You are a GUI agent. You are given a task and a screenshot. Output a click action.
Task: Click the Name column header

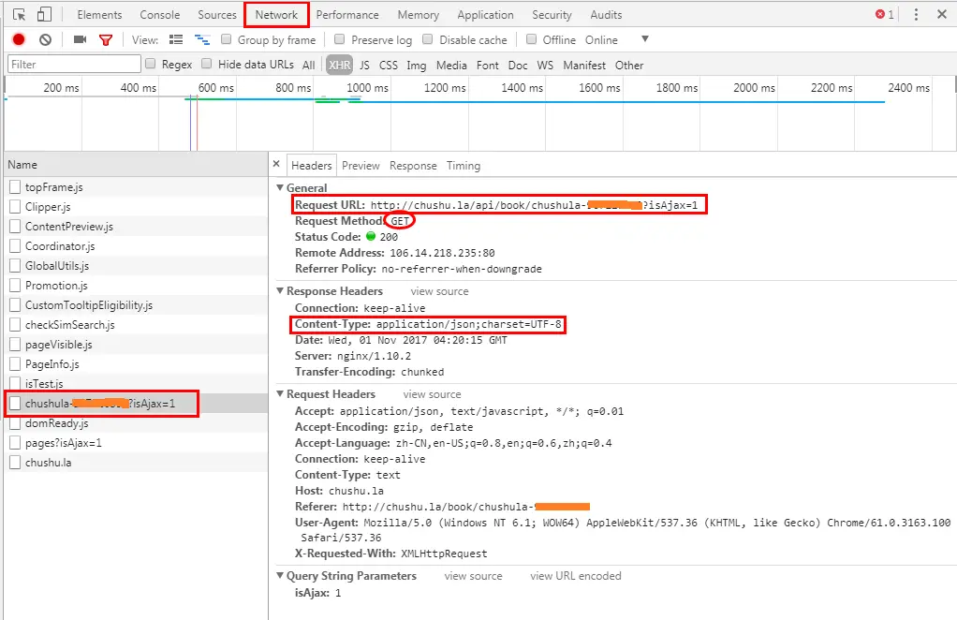136,165
